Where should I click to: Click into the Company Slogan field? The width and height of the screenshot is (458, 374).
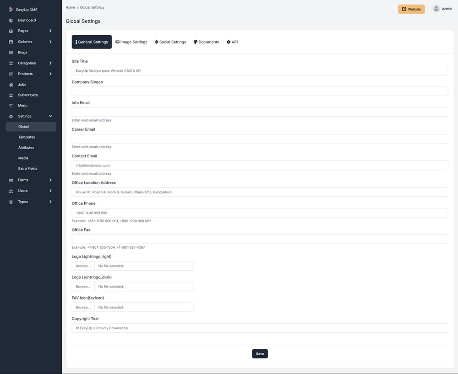pos(260,91)
